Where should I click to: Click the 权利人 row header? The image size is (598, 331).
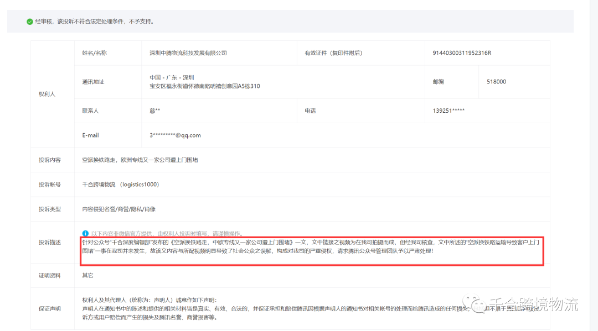pos(47,94)
